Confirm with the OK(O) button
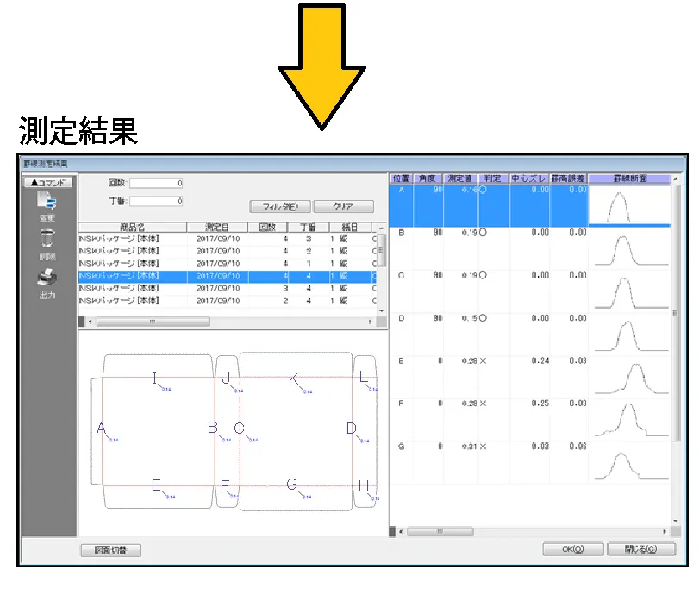The height and width of the screenshot is (613, 699). point(571,549)
